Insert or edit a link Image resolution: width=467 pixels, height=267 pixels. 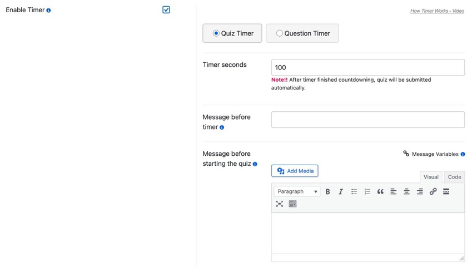click(x=433, y=191)
